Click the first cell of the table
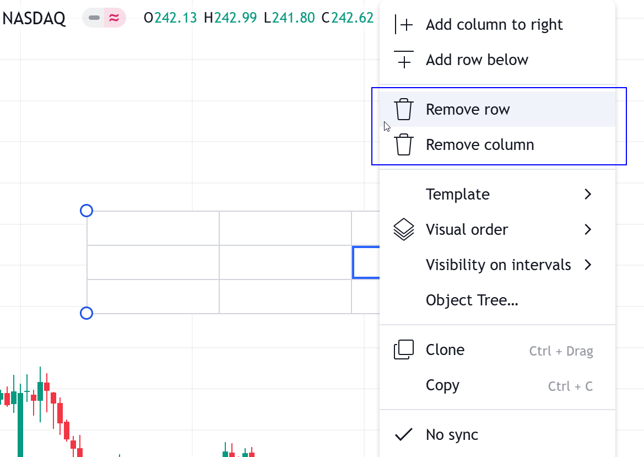 pos(153,228)
